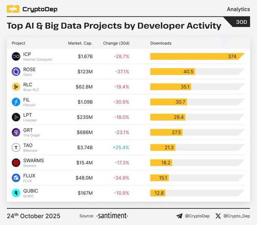This screenshot has width=257, height=225.
Task: Open the Telegram @CryptoDep icon
Action: click(x=179, y=216)
